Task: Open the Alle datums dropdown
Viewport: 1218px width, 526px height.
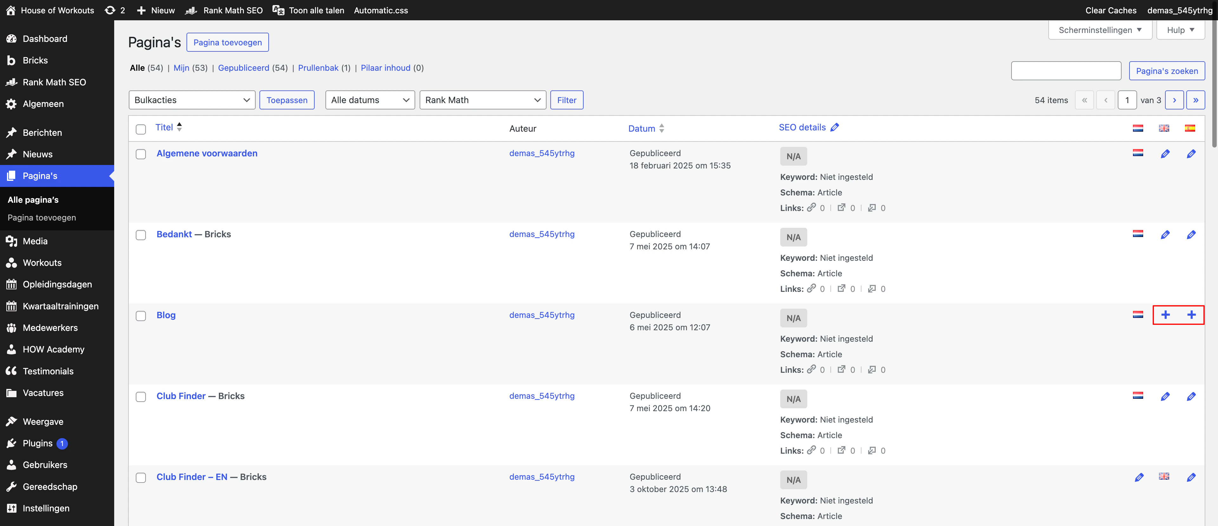Action: coord(370,100)
